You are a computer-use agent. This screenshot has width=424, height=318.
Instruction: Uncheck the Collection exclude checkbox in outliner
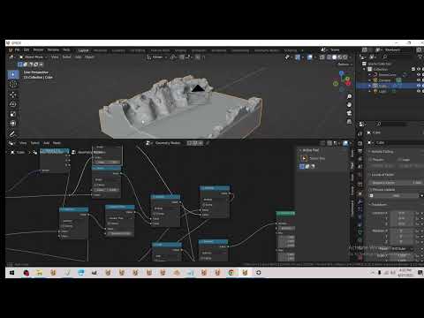tap(413, 69)
